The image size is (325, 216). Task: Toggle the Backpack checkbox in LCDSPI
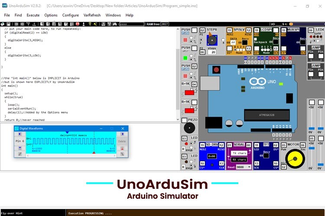tap(255, 39)
